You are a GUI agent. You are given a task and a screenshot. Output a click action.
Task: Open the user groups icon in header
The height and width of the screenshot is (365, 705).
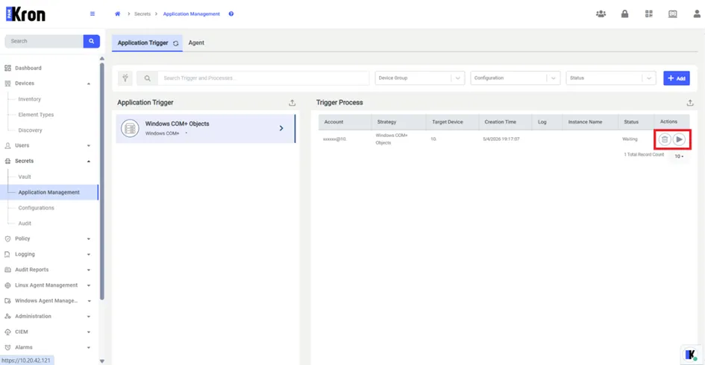click(x=601, y=14)
